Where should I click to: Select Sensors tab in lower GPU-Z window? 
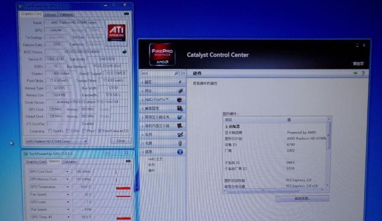click(x=54, y=161)
